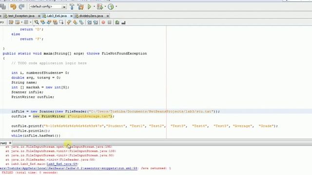Open the Lab3_Ex6.java:69 stack trace link
This screenshot has height=175, width=312.
(62, 164)
